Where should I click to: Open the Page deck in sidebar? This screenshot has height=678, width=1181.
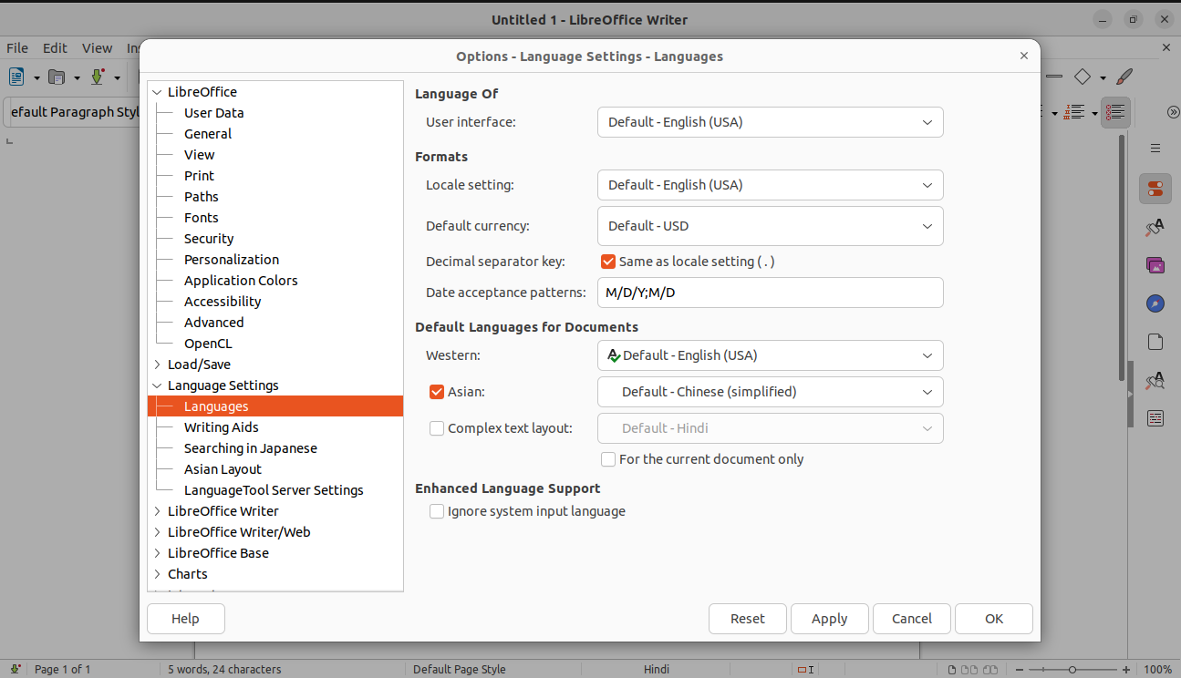point(1155,342)
